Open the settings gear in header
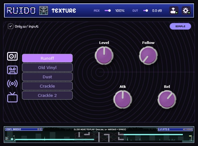The width and height of the screenshot is (198, 146). 186,11
